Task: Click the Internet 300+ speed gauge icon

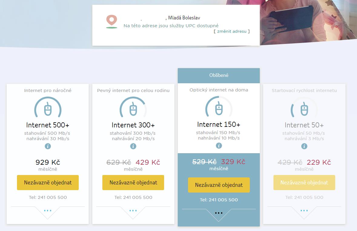Action: [x=133, y=107]
